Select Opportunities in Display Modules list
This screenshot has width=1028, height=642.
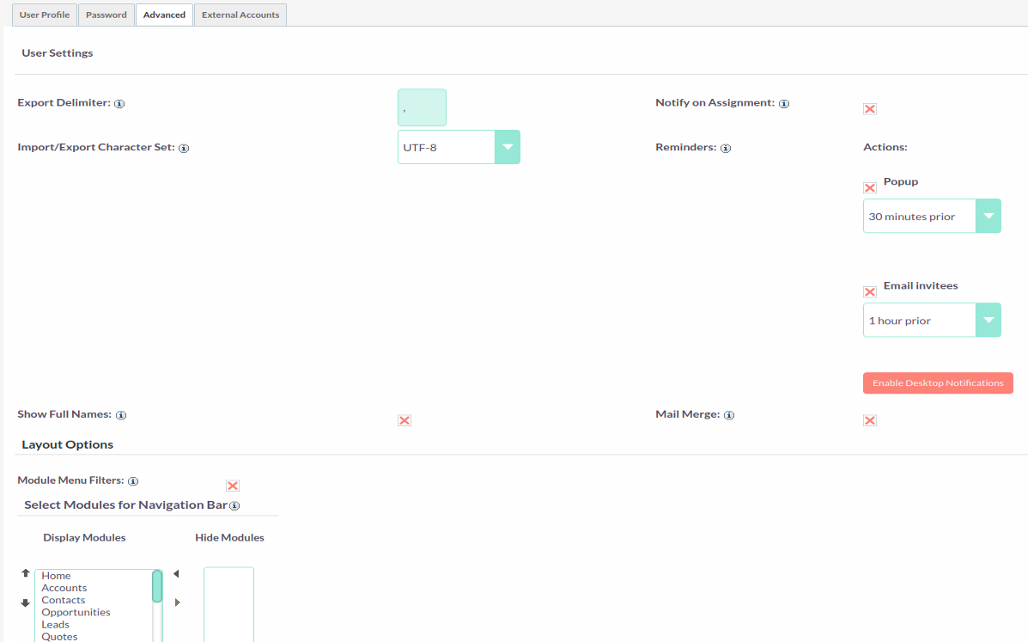tap(76, 613)
